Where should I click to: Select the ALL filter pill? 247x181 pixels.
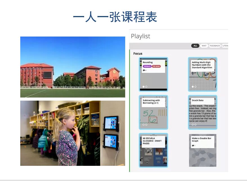click(x=195, y=46)
